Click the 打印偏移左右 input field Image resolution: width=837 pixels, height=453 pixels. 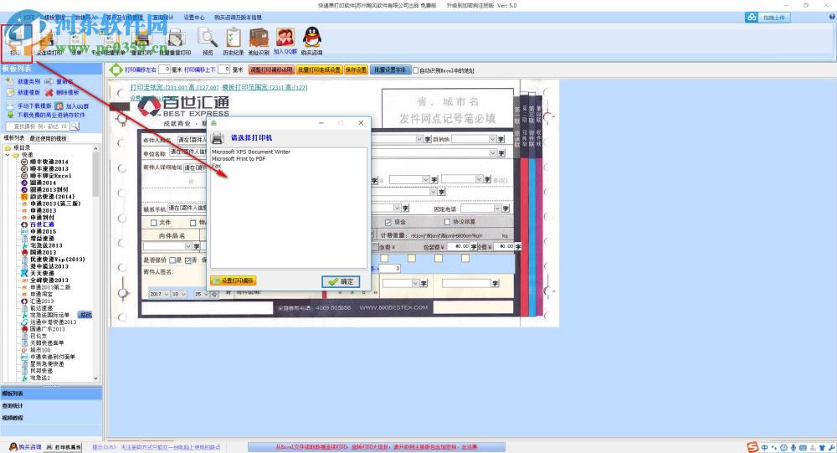[164, 69]
